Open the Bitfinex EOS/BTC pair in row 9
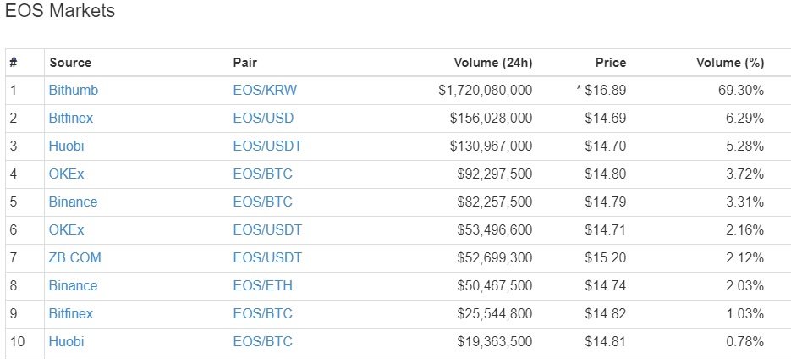Image resolution: width=791 pixels, height=359 pixels. (x=263, y=314)
